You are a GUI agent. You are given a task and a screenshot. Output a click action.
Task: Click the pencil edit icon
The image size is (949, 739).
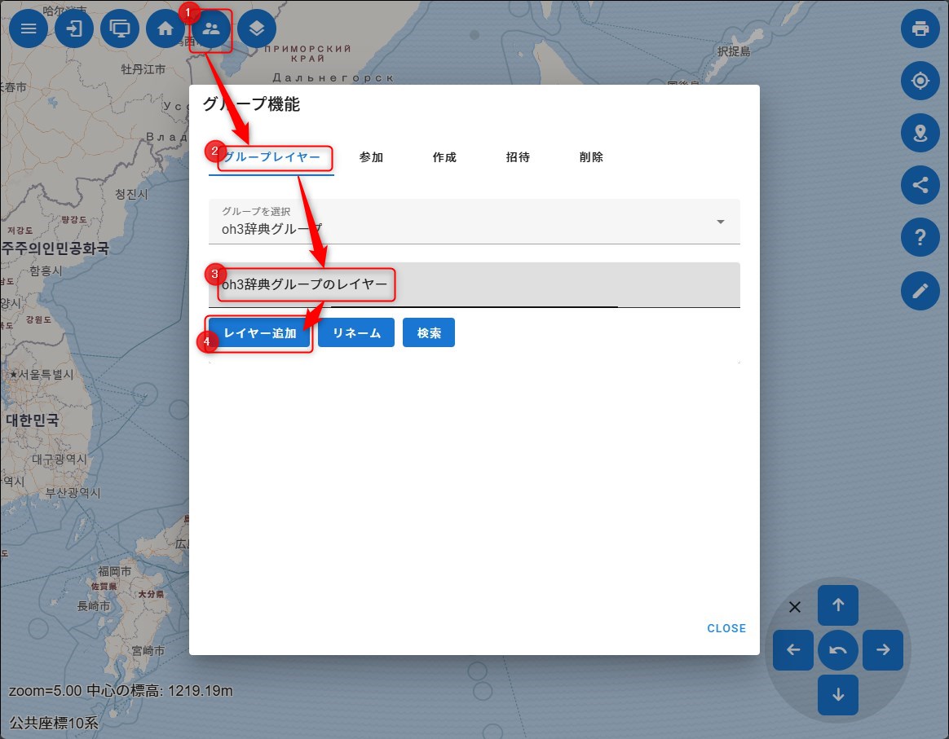[920, 291]
